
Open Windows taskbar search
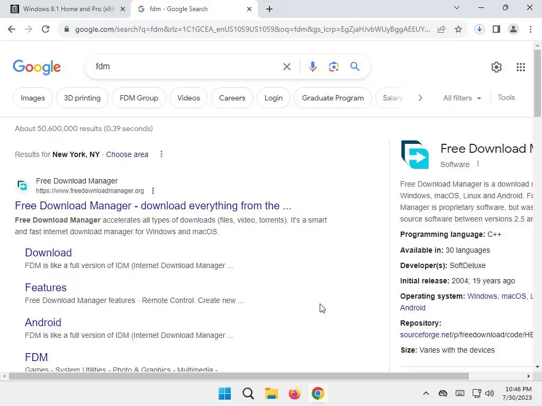(x=248, y=393)
